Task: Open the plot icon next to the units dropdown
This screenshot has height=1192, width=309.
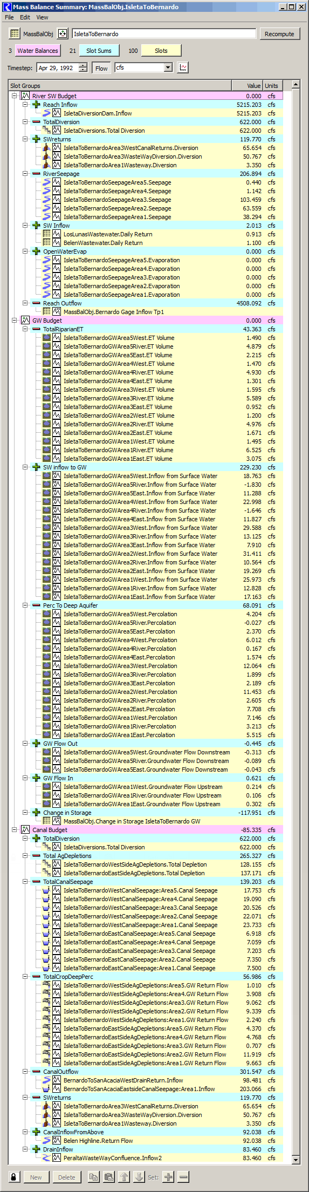Action: [x=183, y=67]
